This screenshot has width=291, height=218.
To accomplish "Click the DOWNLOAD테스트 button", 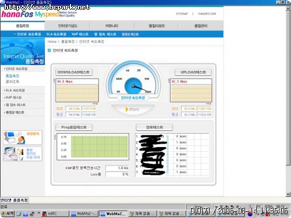I will coord(74,72).
